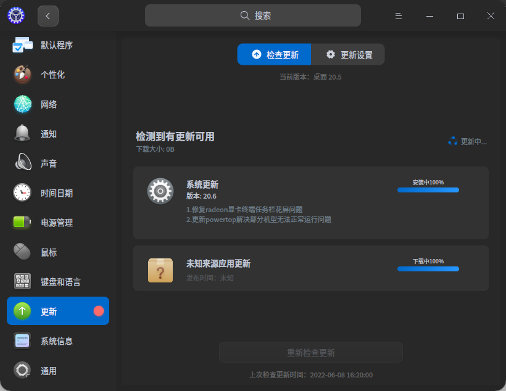Select Notification (通知) in the sidebar
Image resolution: width=506 pixels, height=391 pixels.
point(58,134)
